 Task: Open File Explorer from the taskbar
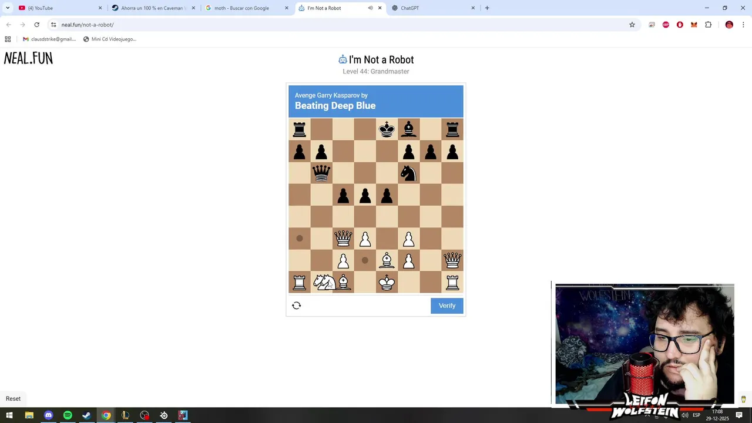pyautogui.click(x=29, y=415)
